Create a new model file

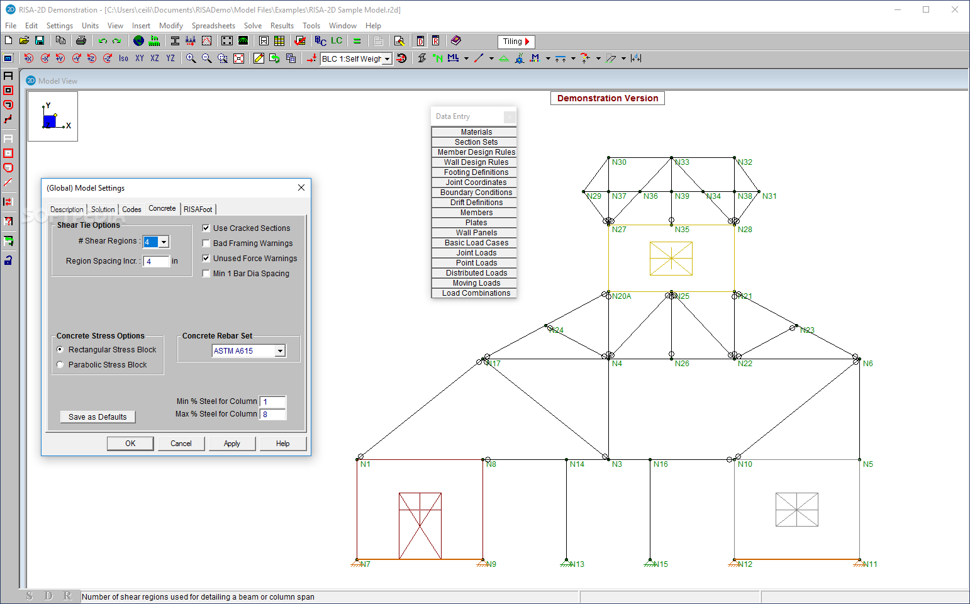pyautogui.click(x=9, y=41)
